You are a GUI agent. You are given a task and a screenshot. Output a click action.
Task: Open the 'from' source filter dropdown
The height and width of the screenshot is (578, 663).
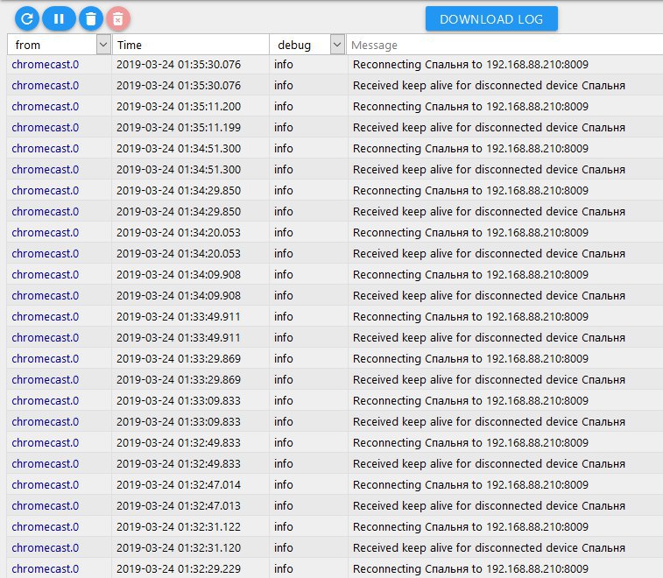tap(60, 45)
